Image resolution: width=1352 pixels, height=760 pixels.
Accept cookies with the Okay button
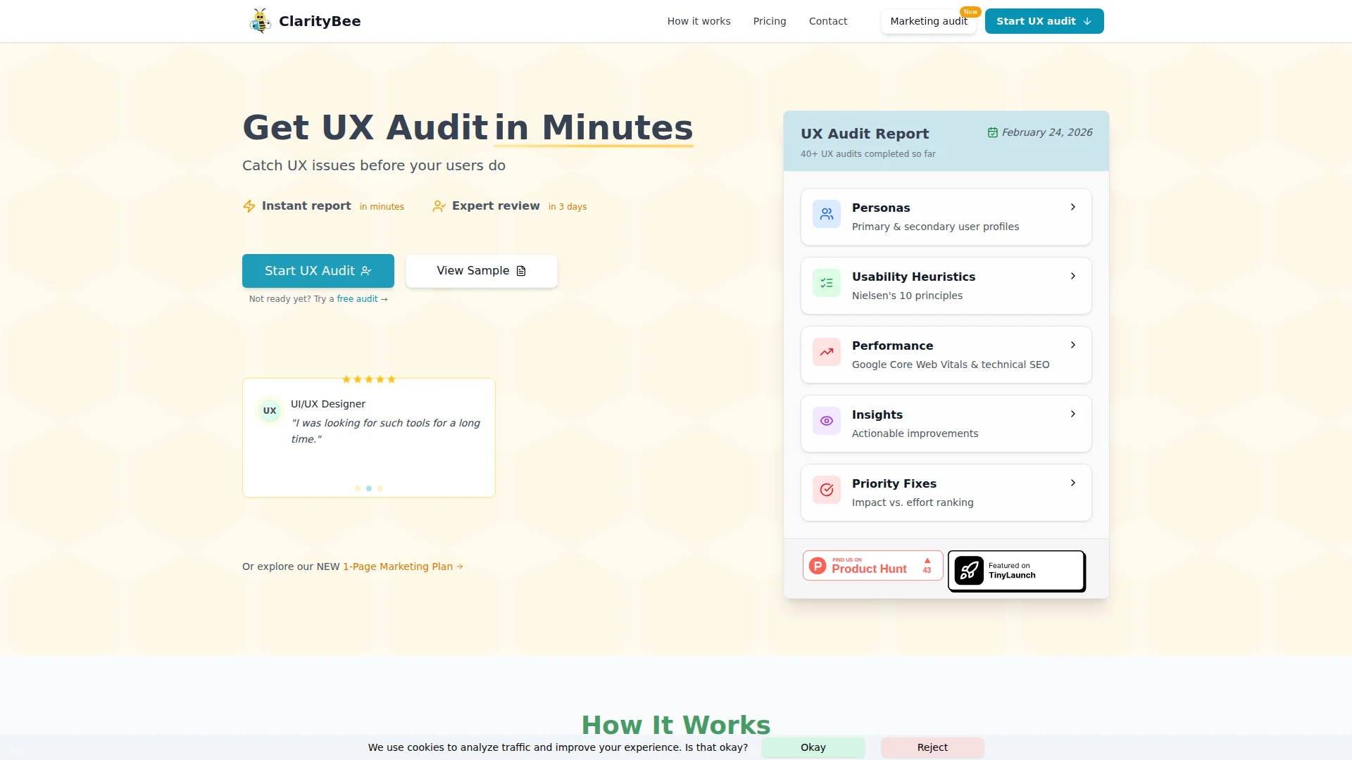[813, 747]
